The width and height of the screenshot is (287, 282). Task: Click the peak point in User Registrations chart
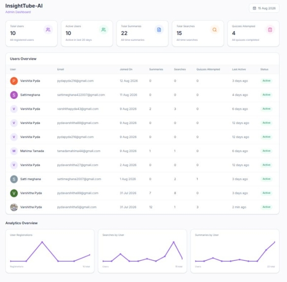click(x=42, y=242)
